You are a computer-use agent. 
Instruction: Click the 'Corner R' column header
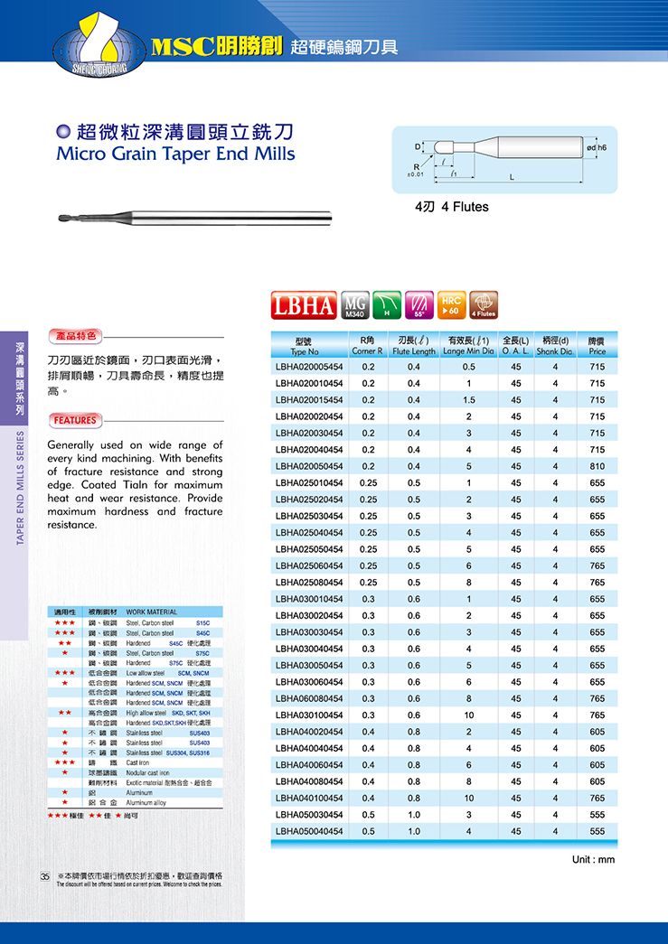point(367,351)
